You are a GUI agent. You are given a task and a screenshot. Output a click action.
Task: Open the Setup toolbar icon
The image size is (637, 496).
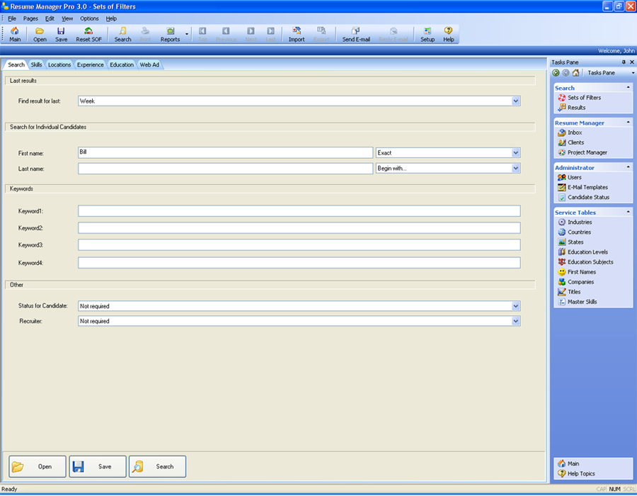click(x=427, y=34)
